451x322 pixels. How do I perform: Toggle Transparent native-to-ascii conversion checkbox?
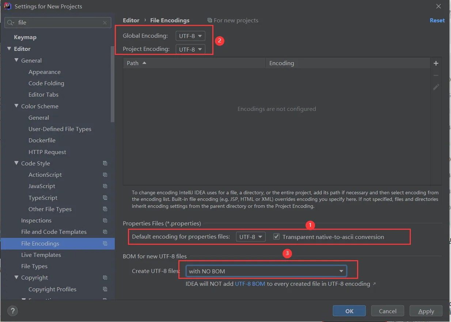tap(277, 237)
